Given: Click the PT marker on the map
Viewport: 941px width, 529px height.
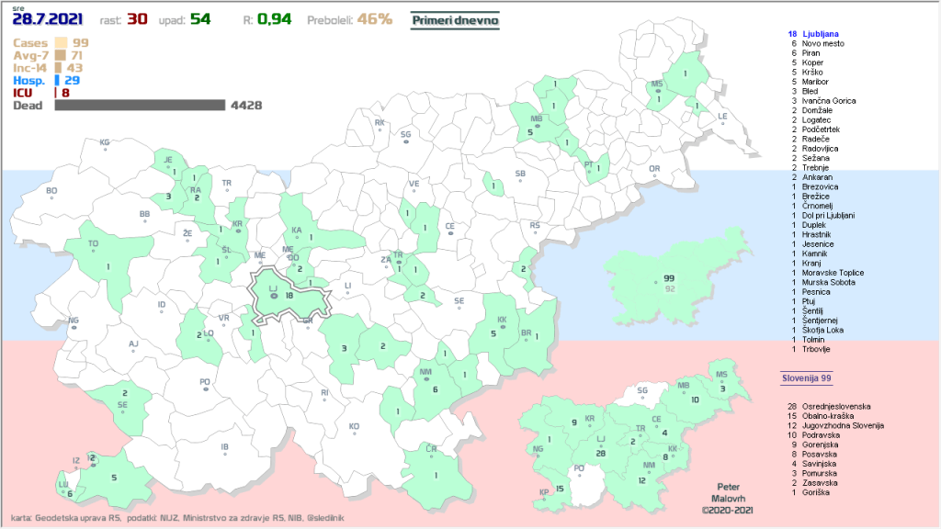Looking at the screenshot, I should (588, 166).
